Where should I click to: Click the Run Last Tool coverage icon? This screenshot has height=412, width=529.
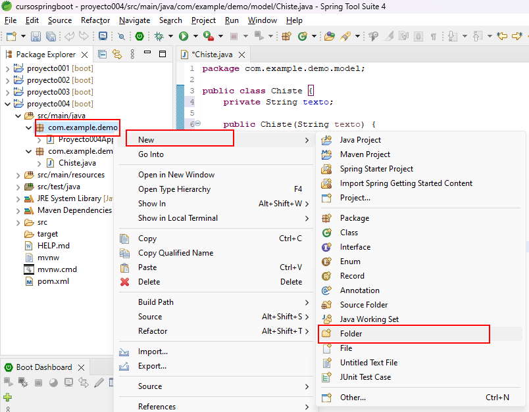click(x=209, y=36)
